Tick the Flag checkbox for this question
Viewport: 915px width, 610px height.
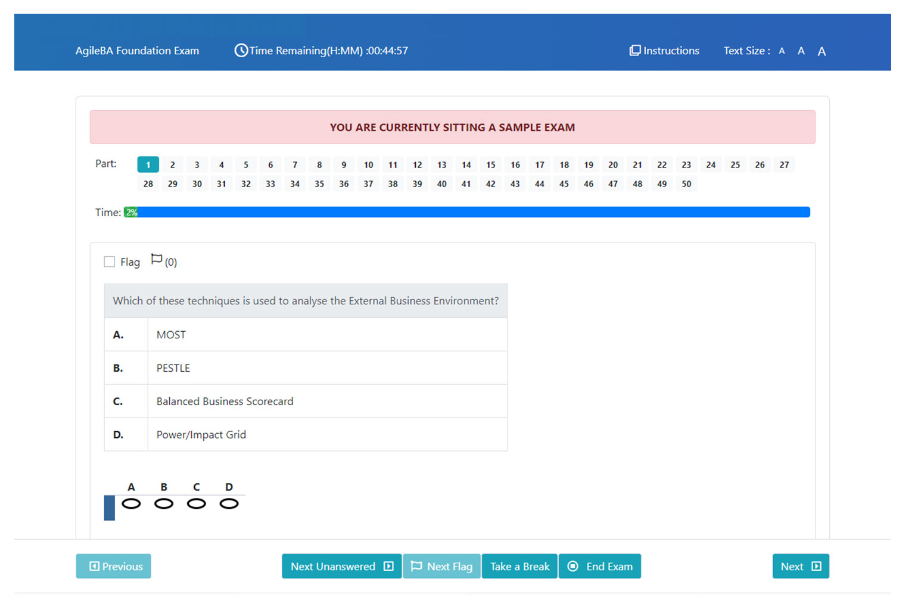(x=110, y=262)
